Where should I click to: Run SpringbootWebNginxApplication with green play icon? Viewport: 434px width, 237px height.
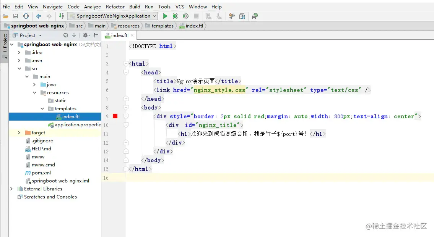[165, 16]
